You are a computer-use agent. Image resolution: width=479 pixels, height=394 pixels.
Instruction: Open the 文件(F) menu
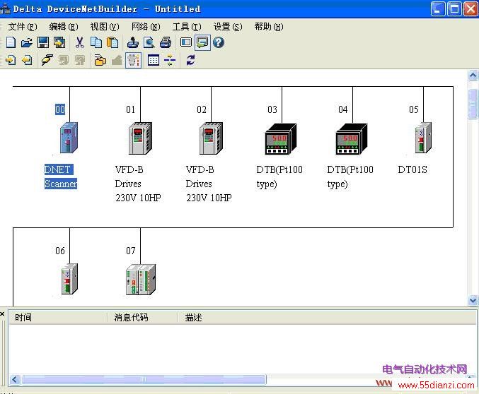[23, 27]
